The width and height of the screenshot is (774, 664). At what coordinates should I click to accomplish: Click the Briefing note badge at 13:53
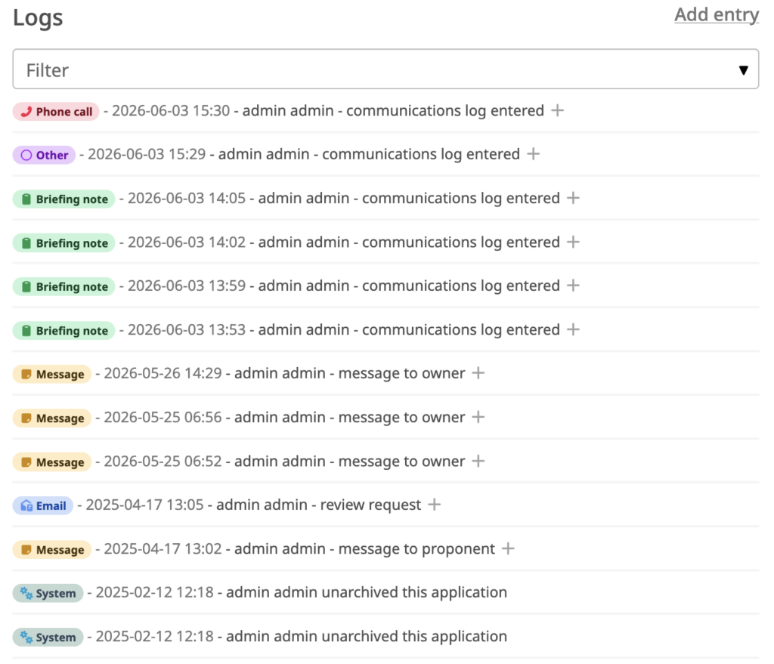click(63, 330)
